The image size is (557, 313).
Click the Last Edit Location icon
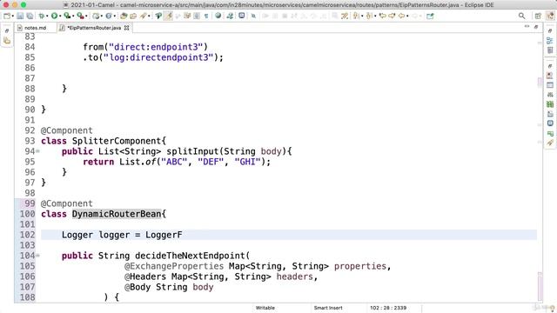click(x=383, y=16)
